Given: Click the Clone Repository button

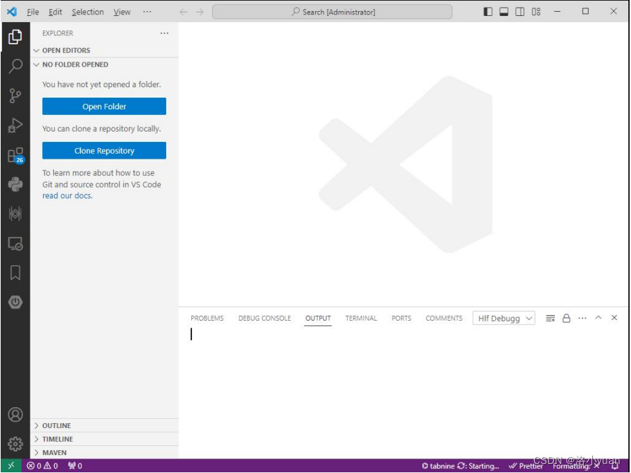Looking at the screenshot, I should click(104, 150).
